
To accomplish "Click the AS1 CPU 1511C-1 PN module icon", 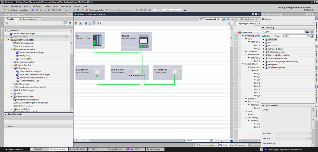I will point(97,41).
